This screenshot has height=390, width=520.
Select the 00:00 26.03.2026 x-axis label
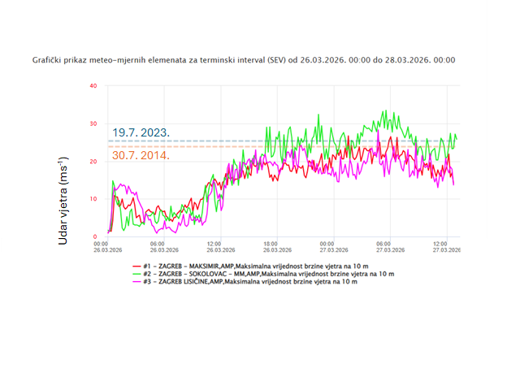[x=102, y=246]
